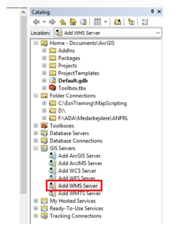Select the Projects folder
This screenshot has width=189, height=242.
pos(68,66)
